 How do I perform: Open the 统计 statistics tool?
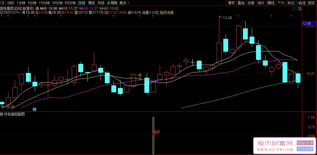(261, 3)
